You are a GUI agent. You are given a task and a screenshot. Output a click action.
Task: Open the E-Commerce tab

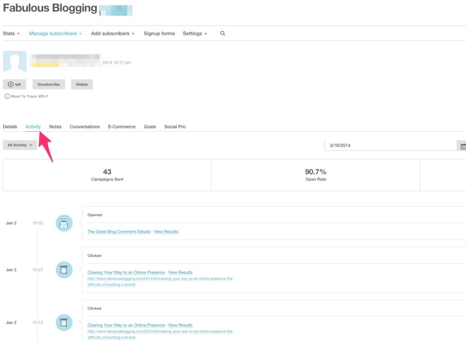[122, 126]
